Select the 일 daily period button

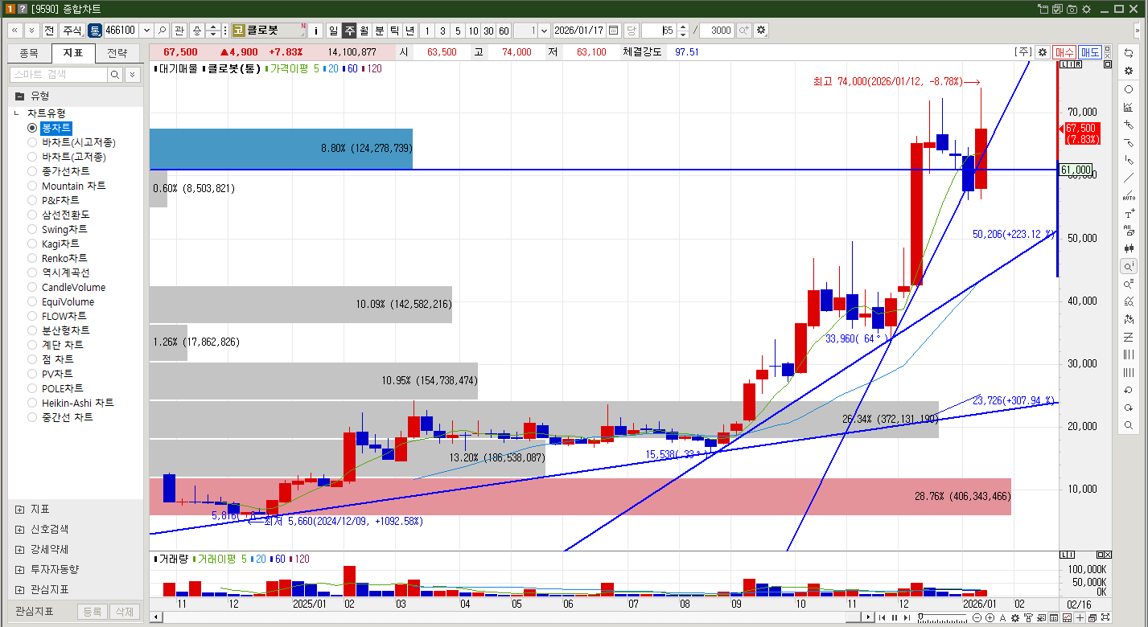[x=333, y=30]
